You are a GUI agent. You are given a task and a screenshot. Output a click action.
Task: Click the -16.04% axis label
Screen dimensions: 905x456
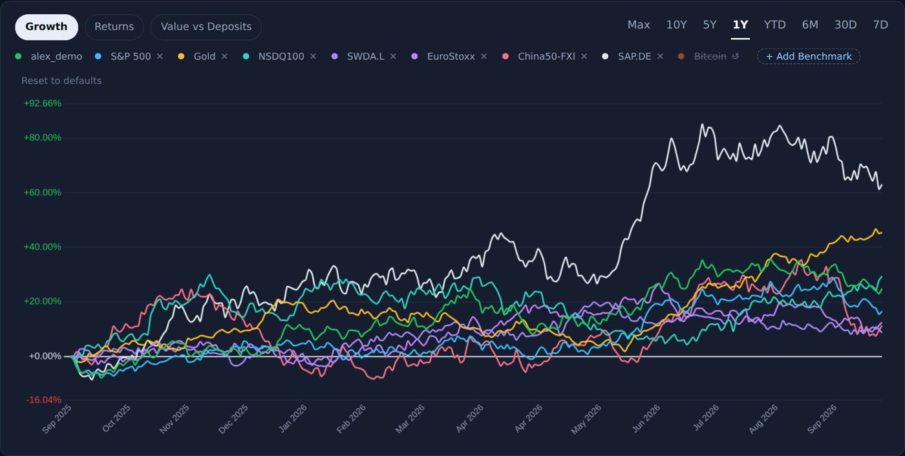tap(44, 400)
